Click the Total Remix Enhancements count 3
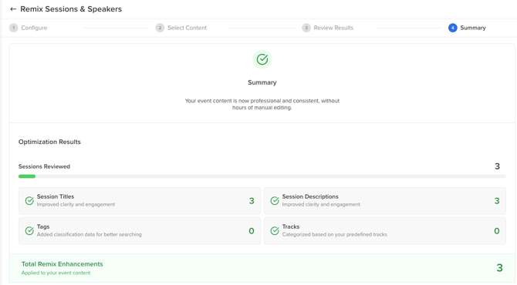 tap(499, 268)
